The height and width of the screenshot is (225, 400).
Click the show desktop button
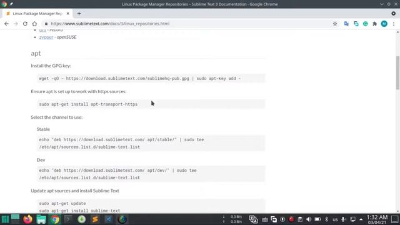click(x=394, y=219)
